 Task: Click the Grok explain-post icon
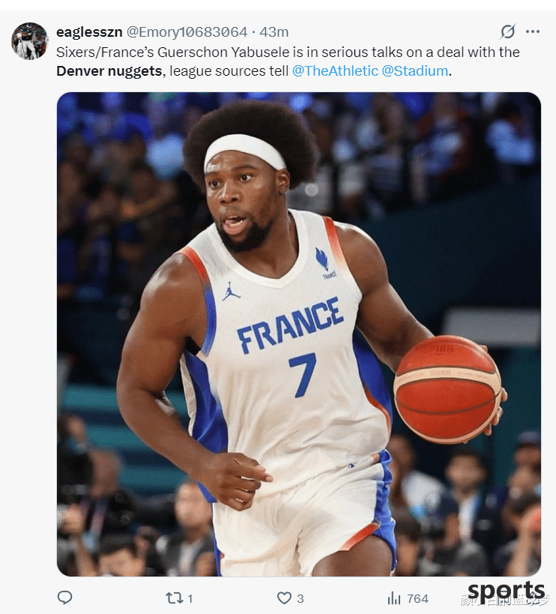click(507, 31)
